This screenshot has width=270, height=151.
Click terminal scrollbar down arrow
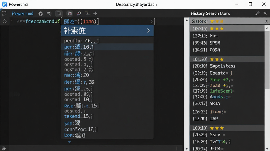point(187,149)
